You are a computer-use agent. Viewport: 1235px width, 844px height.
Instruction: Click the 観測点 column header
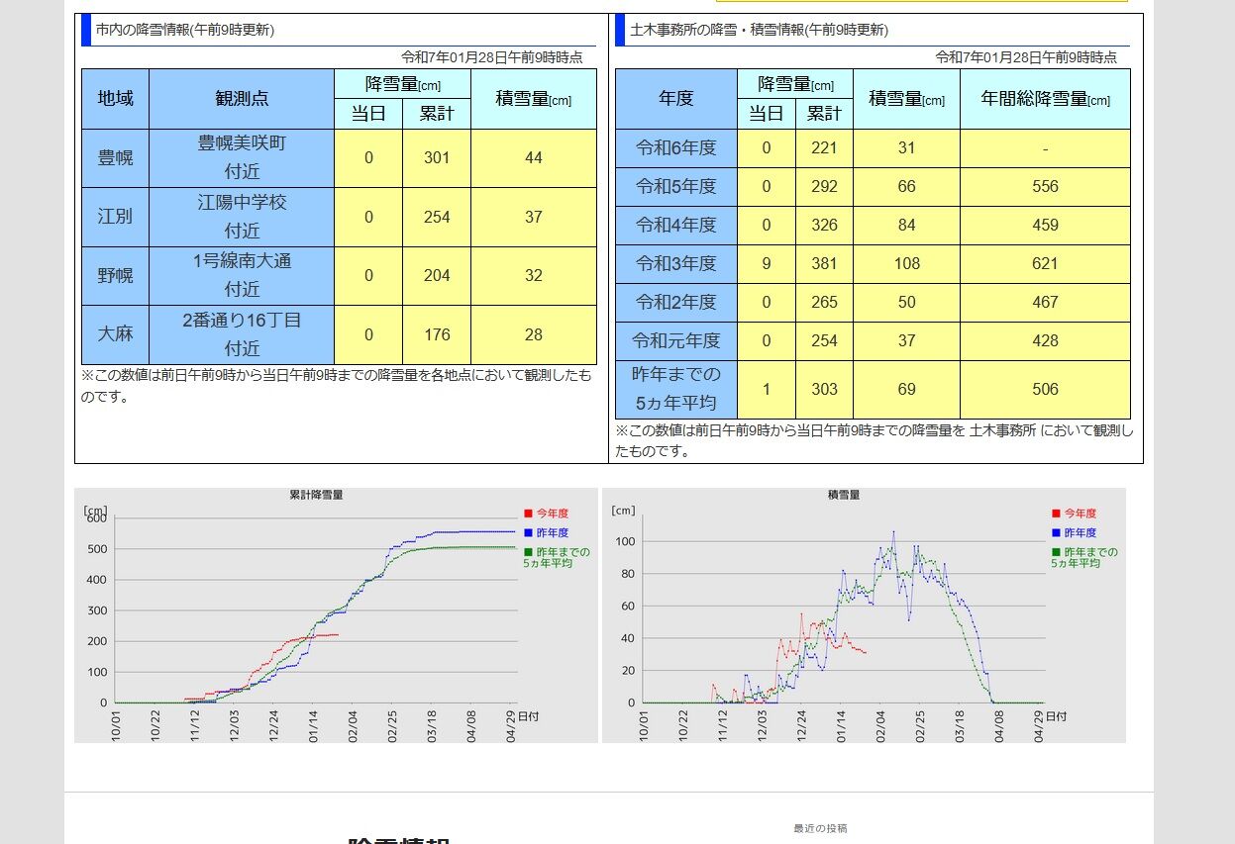point(242,99)
